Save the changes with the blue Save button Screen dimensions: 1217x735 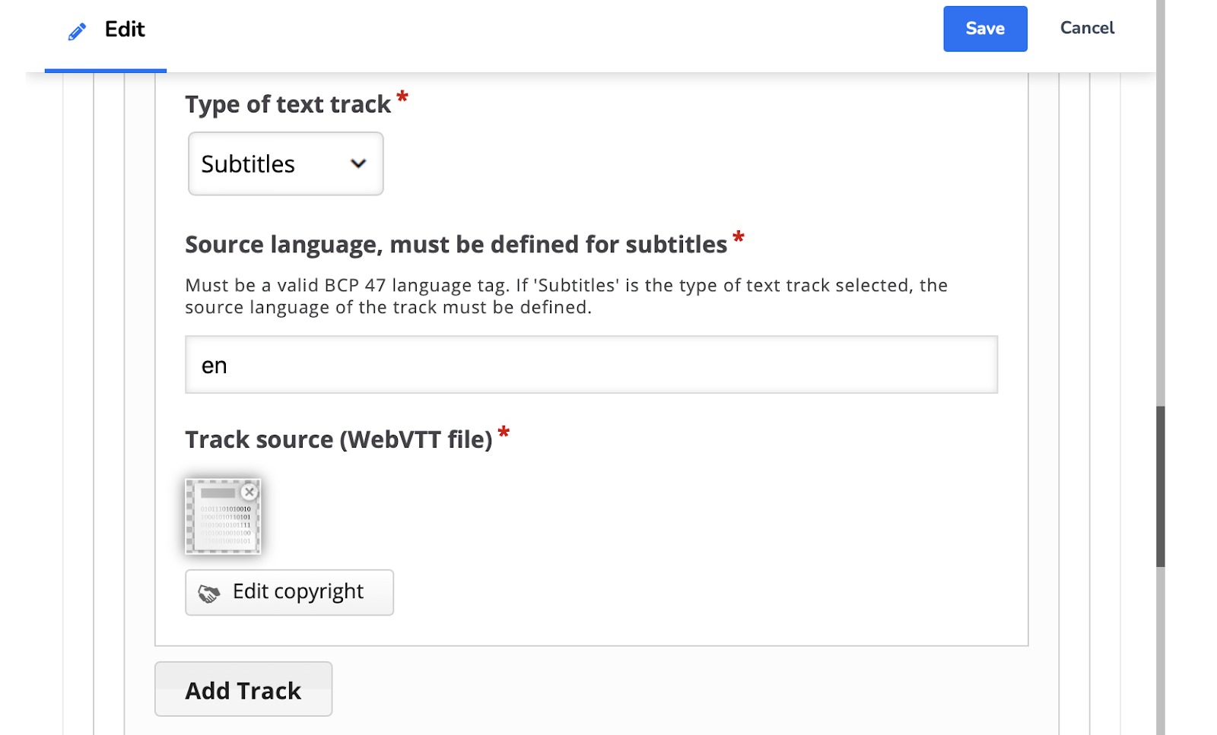[985, 29]
